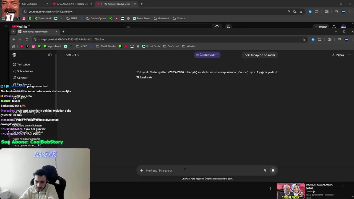Click the ChatGPT window back arrow

(14, 40)
